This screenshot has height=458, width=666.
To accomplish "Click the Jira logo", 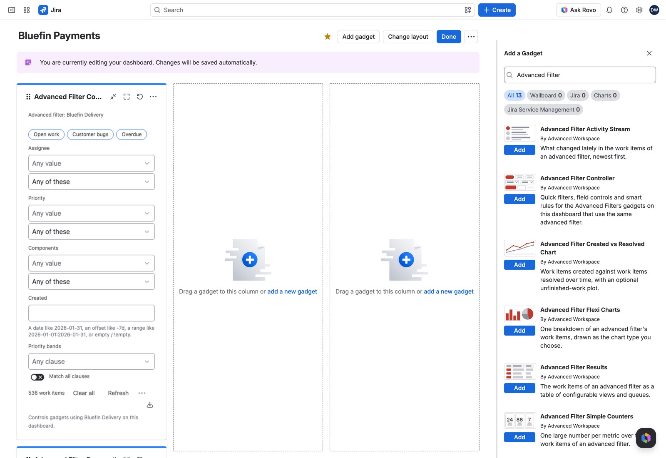I will (50, 10).
